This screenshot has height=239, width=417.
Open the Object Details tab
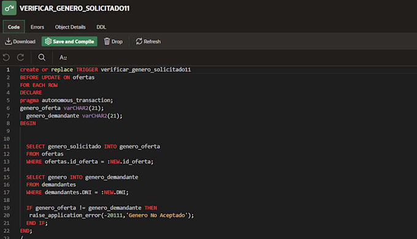pyautogui.click(x=70, y=27)
